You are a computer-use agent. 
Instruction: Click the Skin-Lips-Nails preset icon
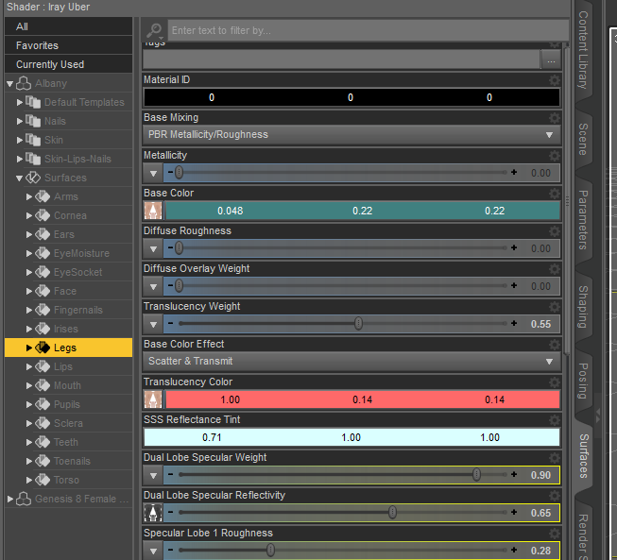33,159
